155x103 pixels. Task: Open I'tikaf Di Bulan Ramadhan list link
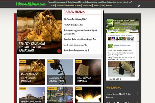[73, 25]
